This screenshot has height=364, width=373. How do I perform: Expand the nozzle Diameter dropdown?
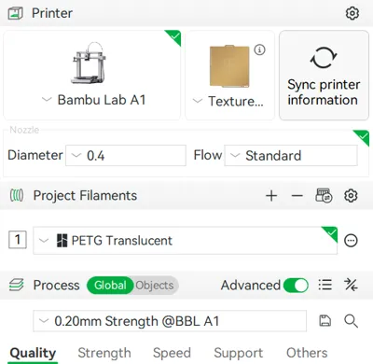tap(126, 155)
